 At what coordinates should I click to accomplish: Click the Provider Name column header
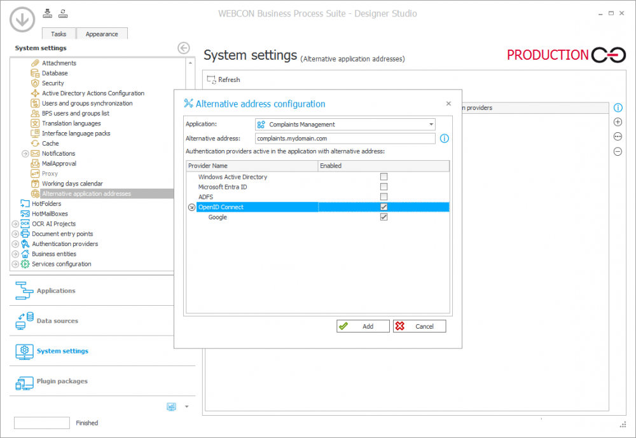(252, 166)
